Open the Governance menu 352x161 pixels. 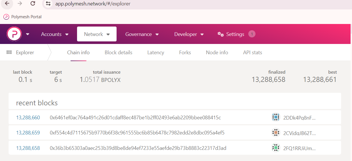click(142, 34)
